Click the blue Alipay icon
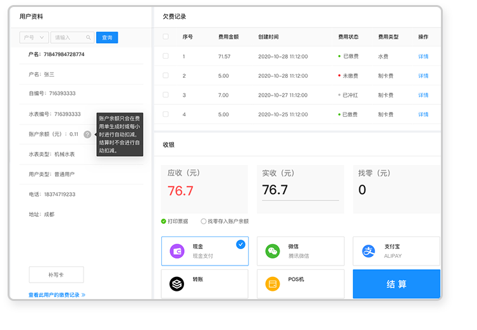Screen dimensions: 477x330 pos(368,252)
